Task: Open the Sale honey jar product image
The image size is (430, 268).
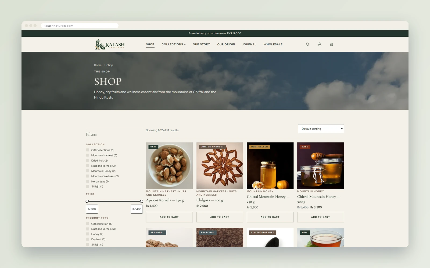Action: tap(321, 166)
